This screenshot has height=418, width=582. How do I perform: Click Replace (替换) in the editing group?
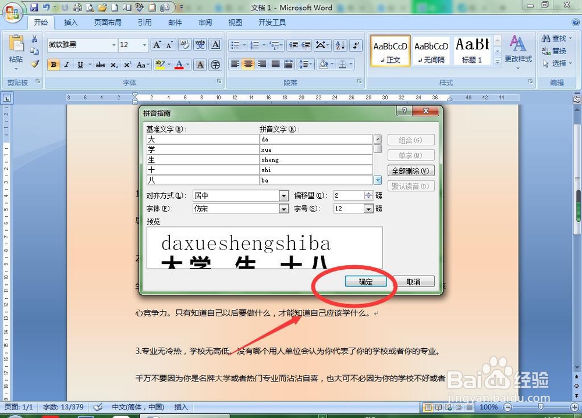coord(554,51)
